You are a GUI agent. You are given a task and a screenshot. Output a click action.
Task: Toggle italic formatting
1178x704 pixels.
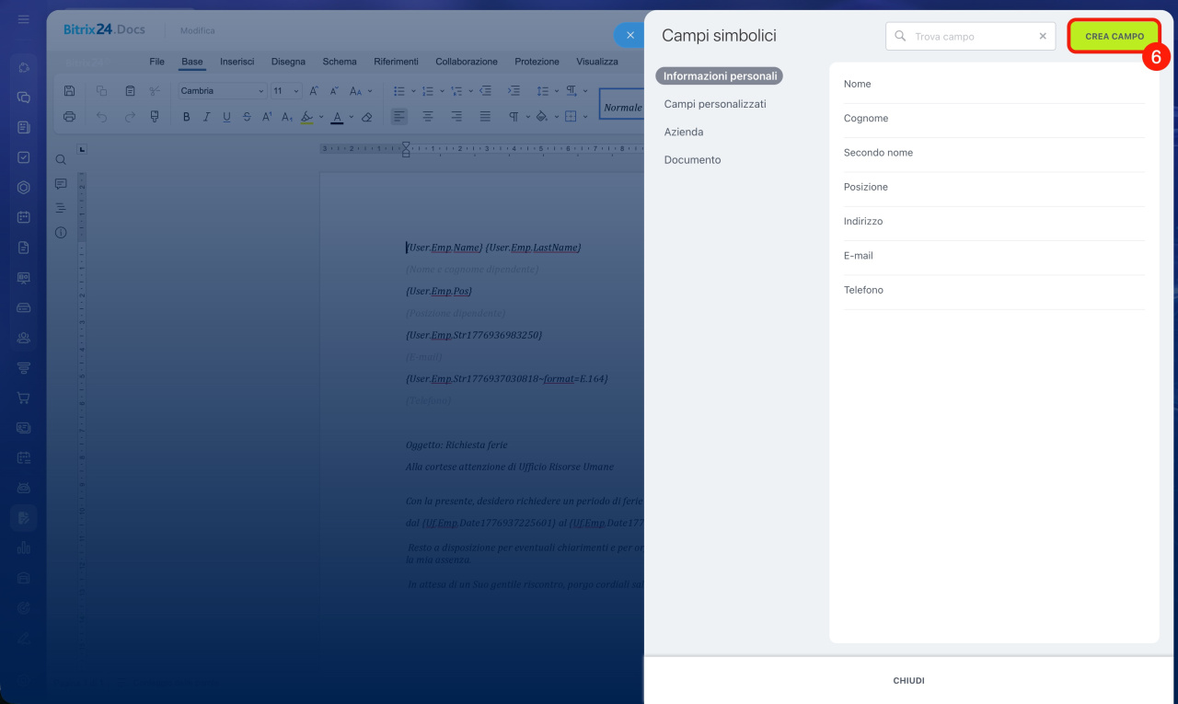(x=206, y=117)
